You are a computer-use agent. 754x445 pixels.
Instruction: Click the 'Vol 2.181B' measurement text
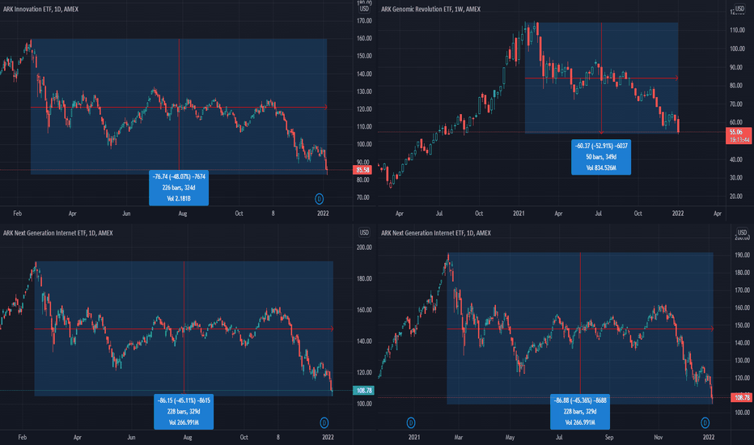179,199
